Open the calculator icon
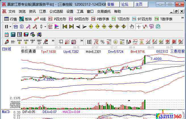The width and height of the screenshot is (186, 119). (x=13, y=34)
